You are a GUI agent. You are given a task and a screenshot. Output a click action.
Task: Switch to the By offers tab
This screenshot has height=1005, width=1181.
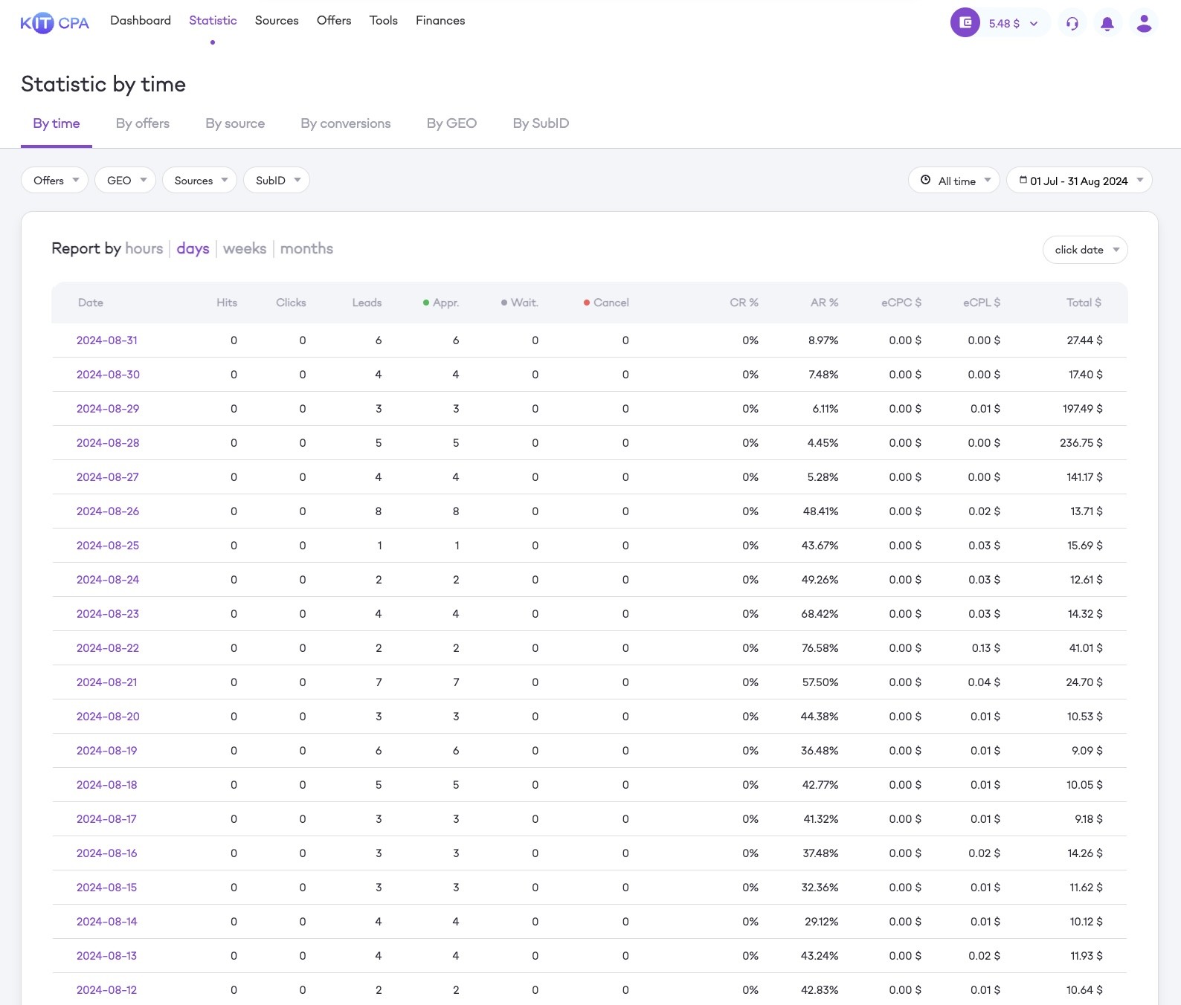coord(143,123)
